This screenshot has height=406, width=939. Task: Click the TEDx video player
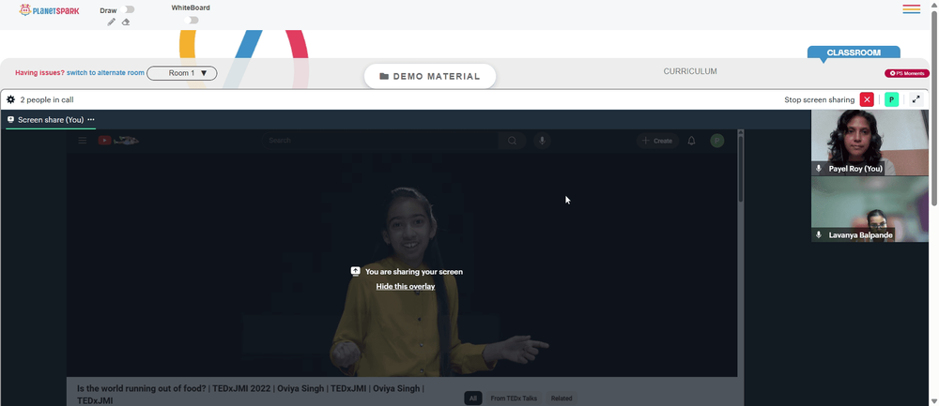coord(402,264)
